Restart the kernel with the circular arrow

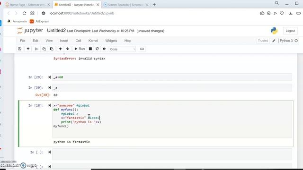pos(97,49)
